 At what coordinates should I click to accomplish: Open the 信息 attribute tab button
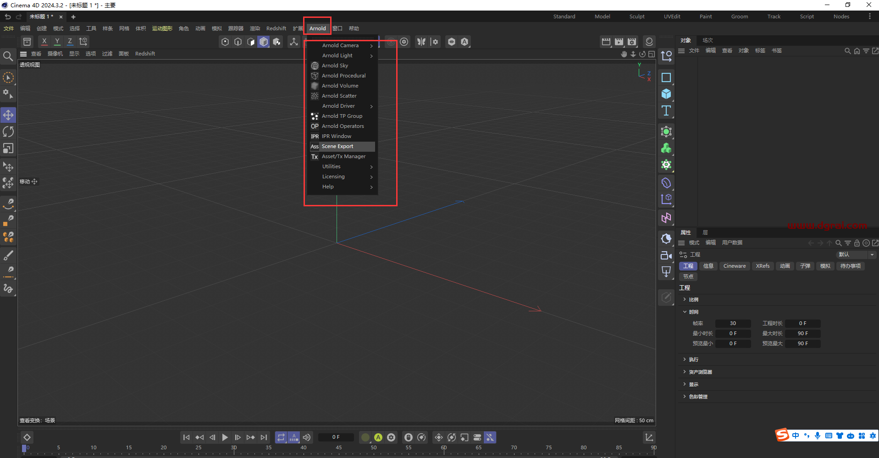point(708,266)
